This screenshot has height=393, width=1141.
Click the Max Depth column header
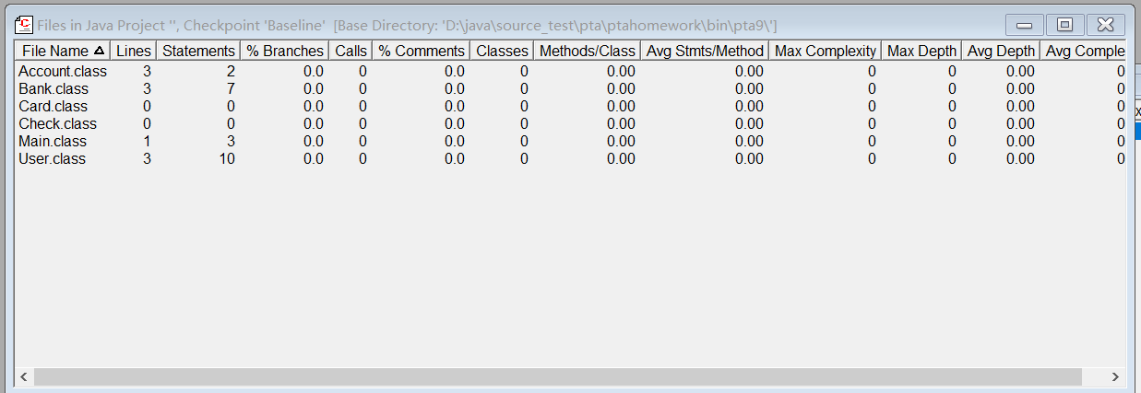click(x=921, y=51)
